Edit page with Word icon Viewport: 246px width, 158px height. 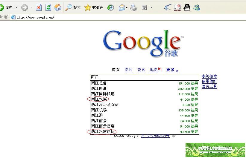pos(144,7)
